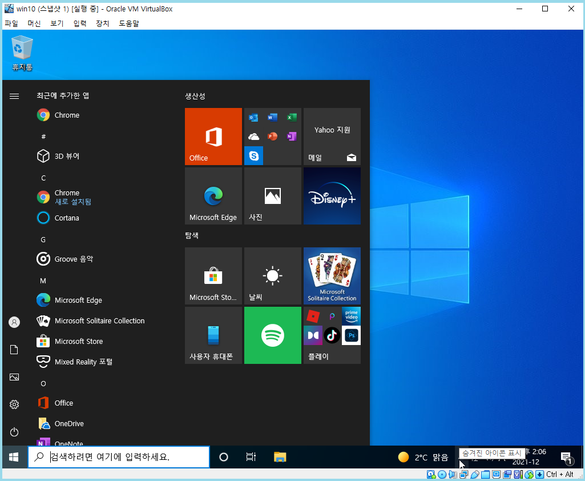Open the Solitaire Collection card tile

pos(332,275)
